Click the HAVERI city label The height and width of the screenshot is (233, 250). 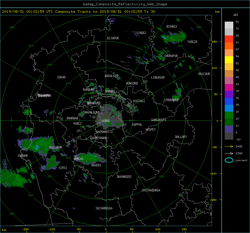pyautogui.click(x=96, y=165)
